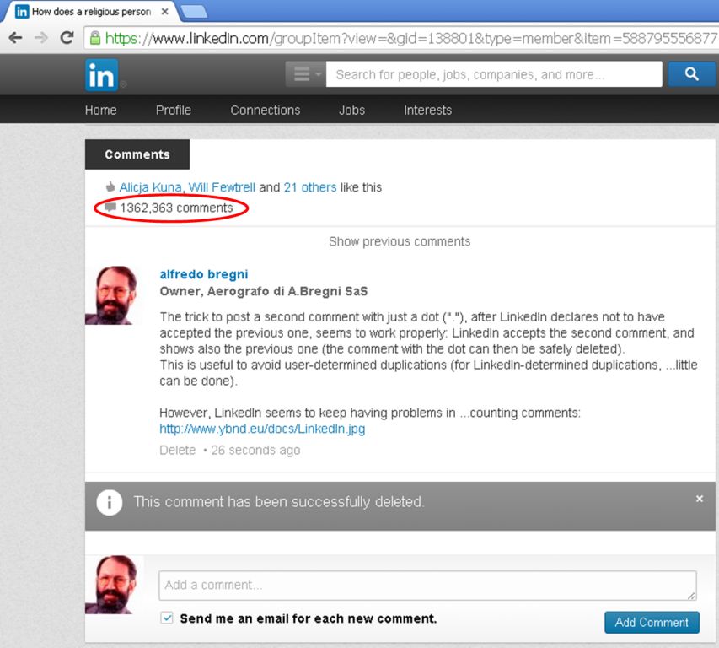Click 'Owner, Aerografo di A.Bregni SaS' headline

[x=264, y=291]
